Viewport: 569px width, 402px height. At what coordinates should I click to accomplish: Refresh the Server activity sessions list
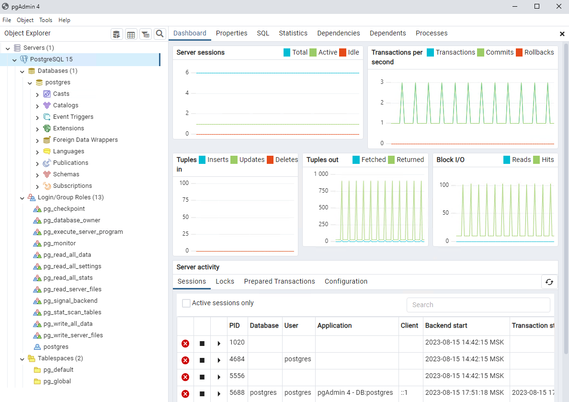tap(549, 282)
